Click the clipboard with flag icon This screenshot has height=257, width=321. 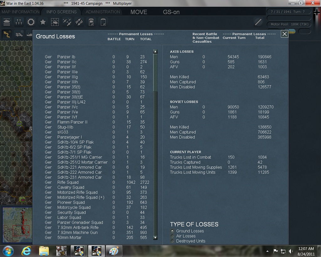[x=91, y=22]
